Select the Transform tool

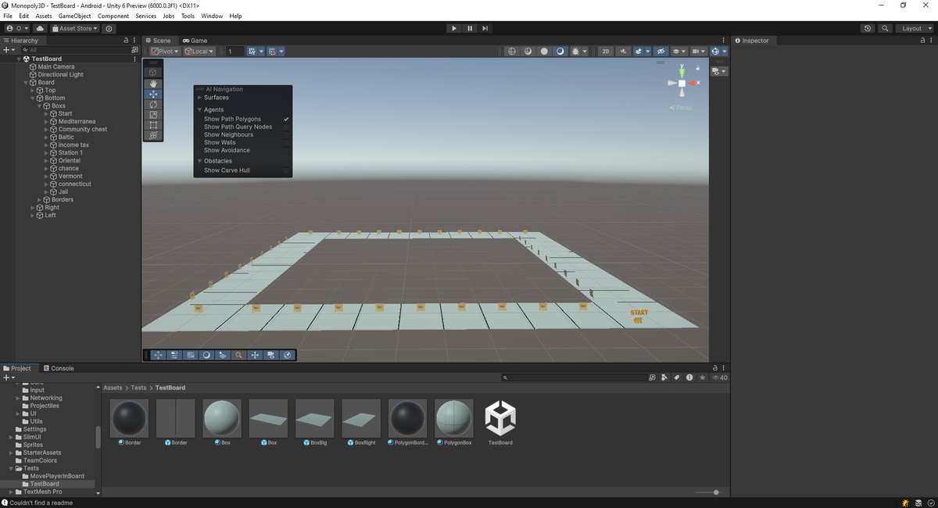tap(153, 135)
